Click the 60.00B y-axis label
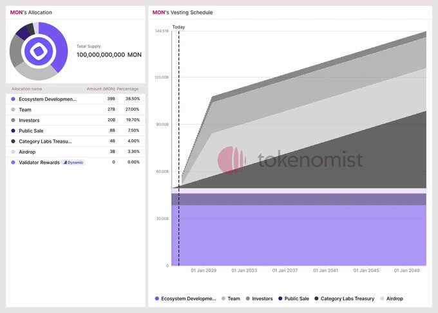Image resolution: width=438 pixels, height=313 pixels. click(162, 172)
